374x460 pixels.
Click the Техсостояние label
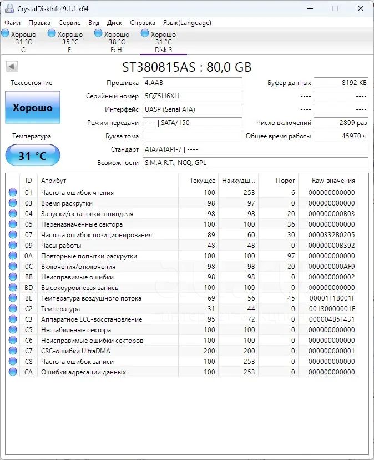tap(32, 83)
